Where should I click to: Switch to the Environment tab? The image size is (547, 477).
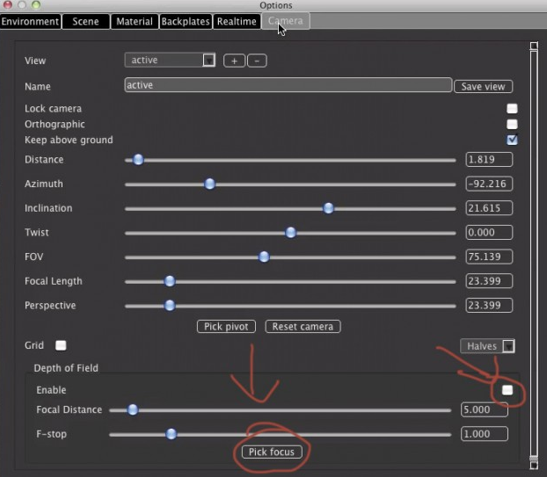pos(30,21)
